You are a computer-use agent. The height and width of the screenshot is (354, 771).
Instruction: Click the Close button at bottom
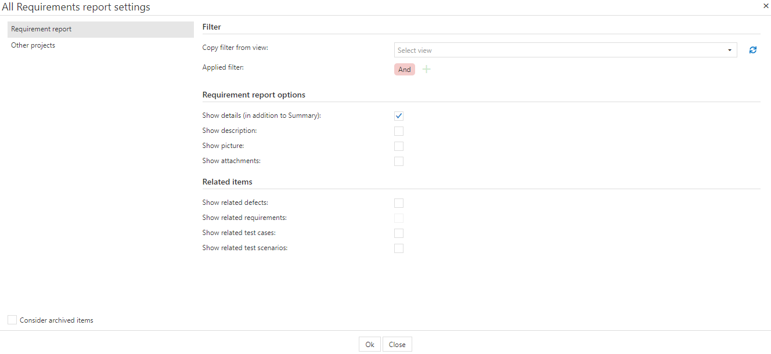coord(397,345)
